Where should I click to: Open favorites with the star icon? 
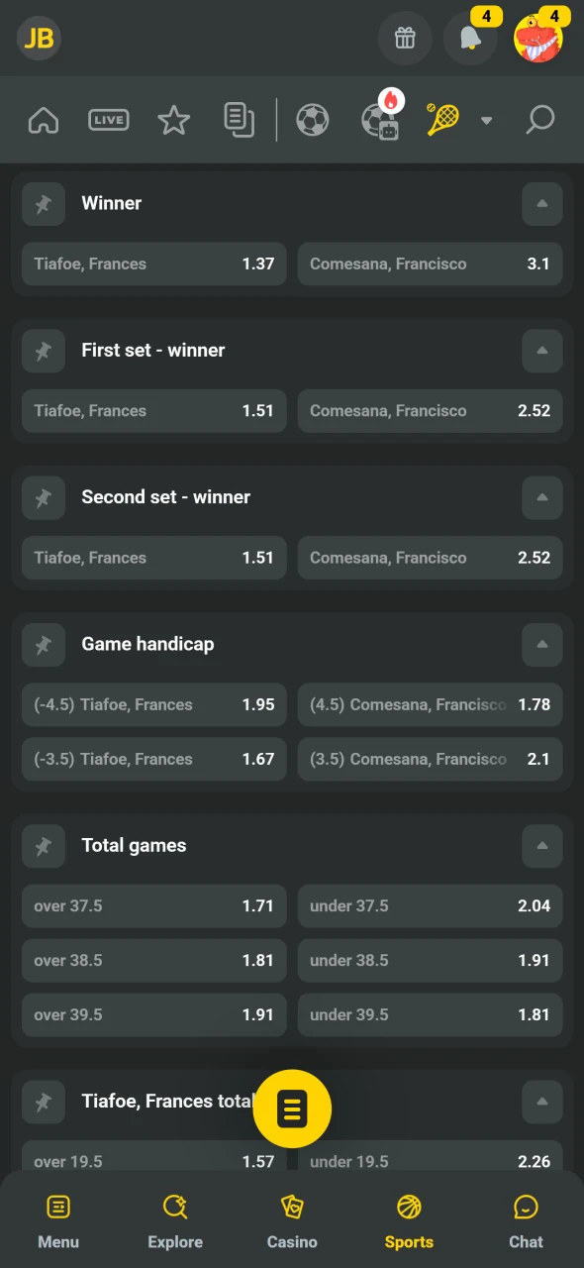(x=173, y=120)
